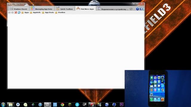Maximize the iFunBox window

tap(137, 4)
